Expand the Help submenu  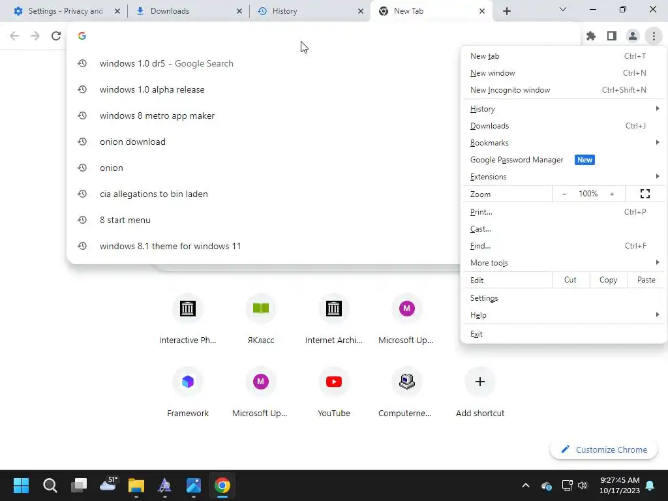(x=564, y=315)
